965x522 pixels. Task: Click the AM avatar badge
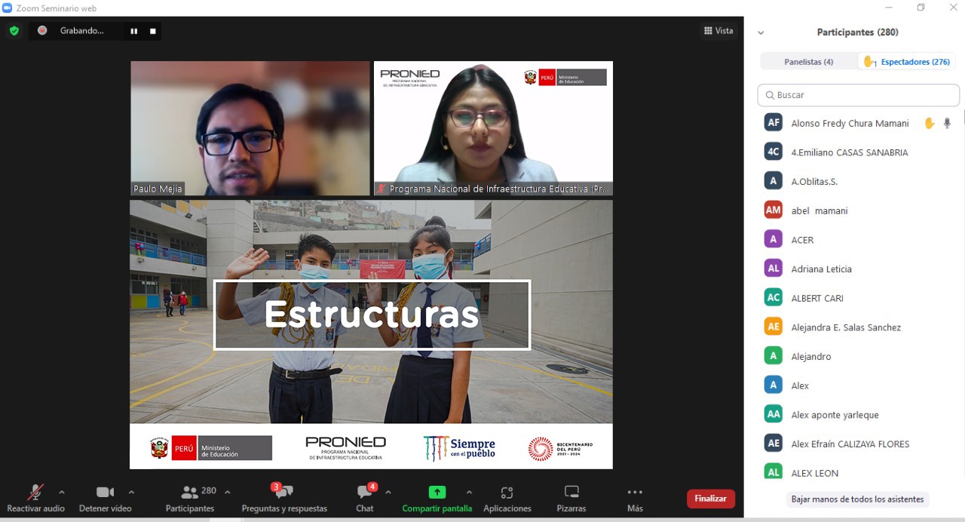click(774, 210)
